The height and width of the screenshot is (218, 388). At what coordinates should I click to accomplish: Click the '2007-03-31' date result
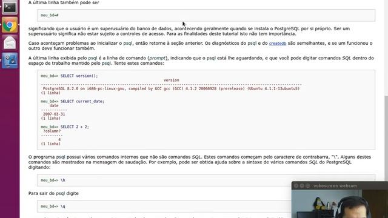(54, 114)
